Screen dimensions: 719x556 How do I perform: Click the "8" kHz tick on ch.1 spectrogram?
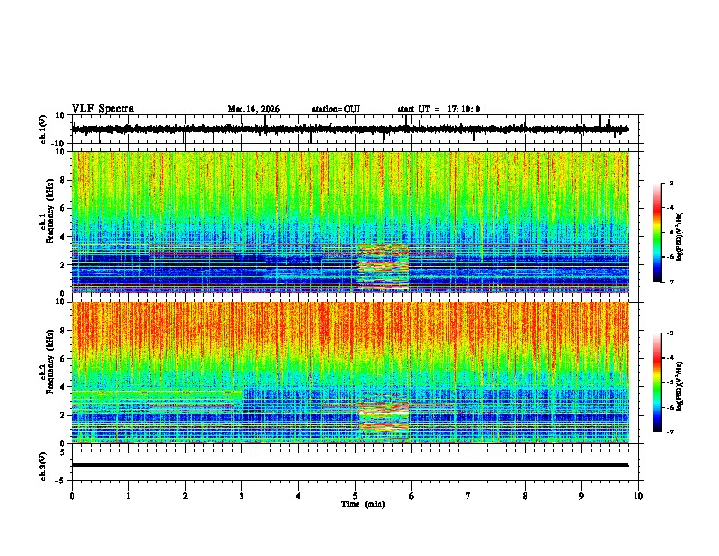click(63, 180)
